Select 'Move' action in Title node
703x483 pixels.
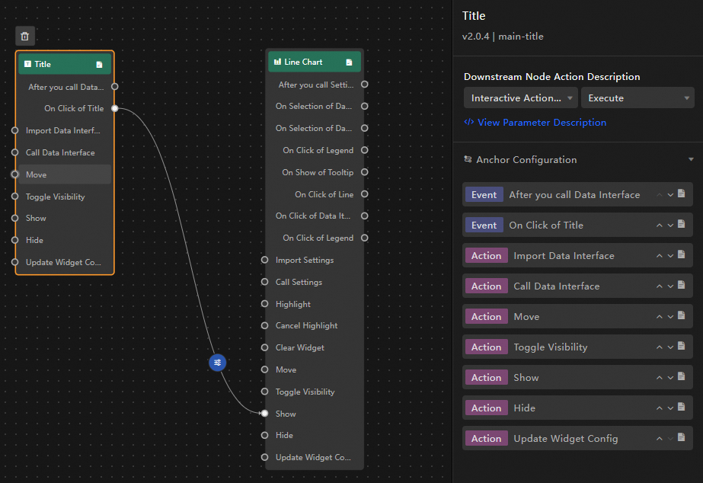tap(37, 174)
